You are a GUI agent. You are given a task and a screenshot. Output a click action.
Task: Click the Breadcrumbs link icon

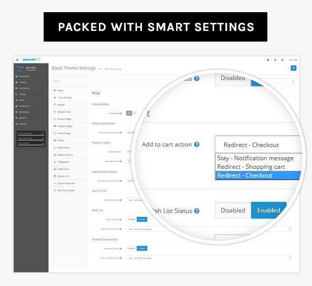click(55, 112)
